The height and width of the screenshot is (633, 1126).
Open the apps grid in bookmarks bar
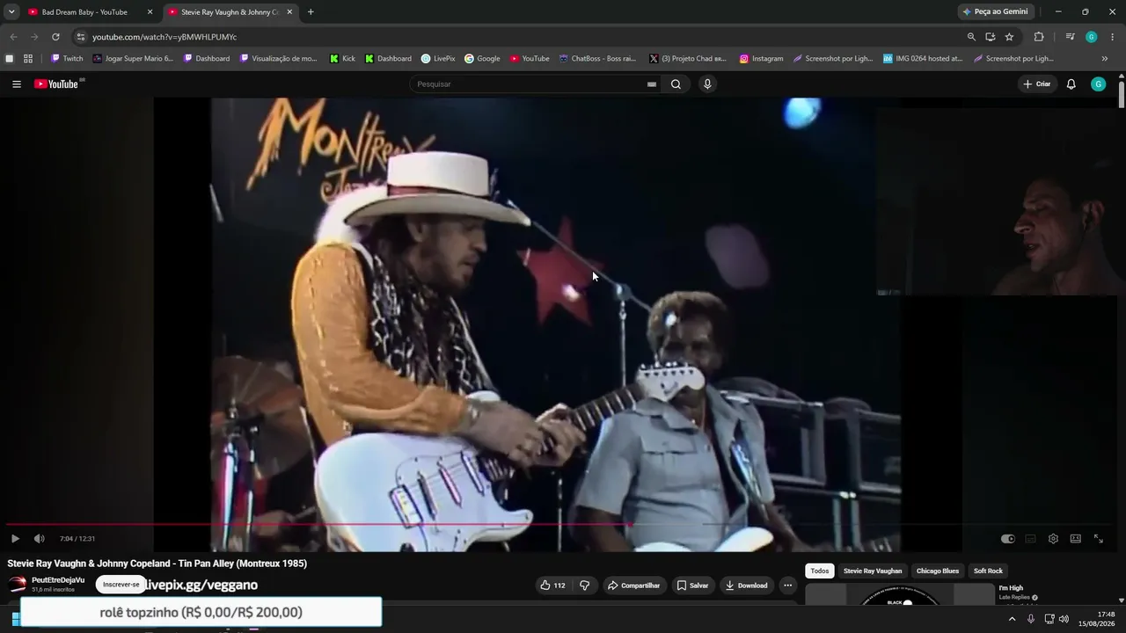tap(28, 59)
